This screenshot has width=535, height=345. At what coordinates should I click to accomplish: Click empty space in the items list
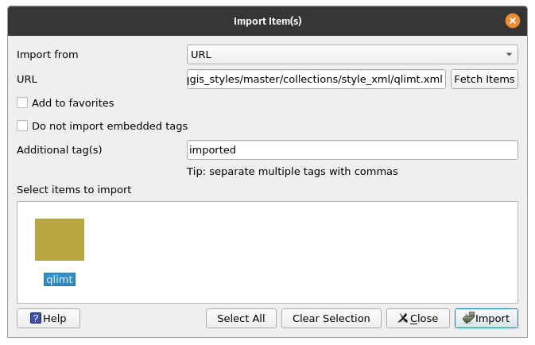[318, 254]
